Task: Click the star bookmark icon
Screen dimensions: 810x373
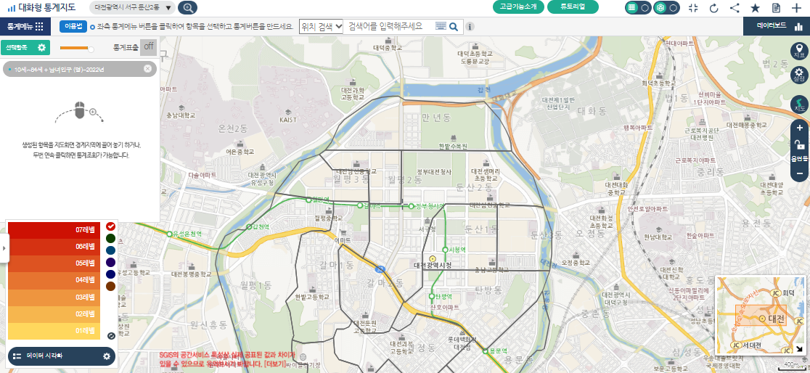Action: [x=755, y=8]
